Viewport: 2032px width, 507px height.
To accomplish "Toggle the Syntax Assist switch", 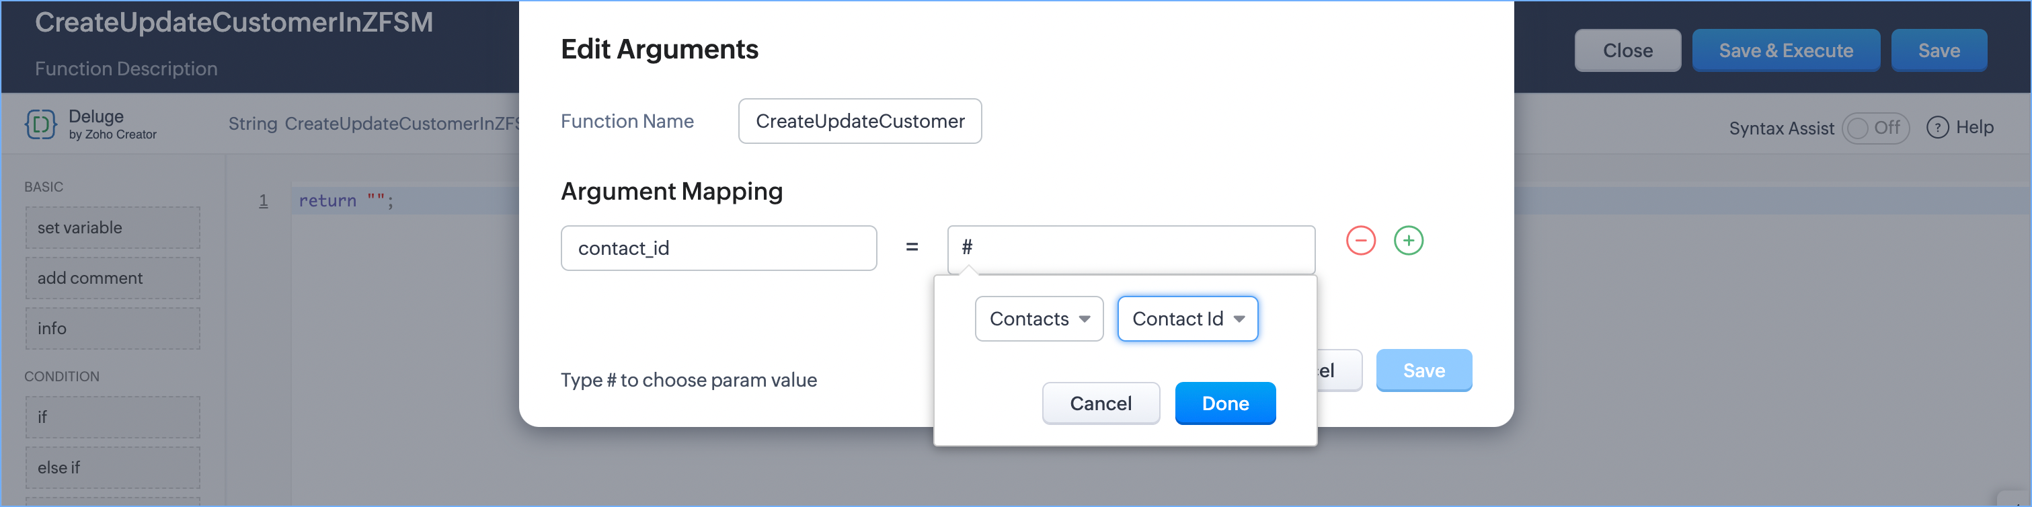I will [x=1874, y=128].
